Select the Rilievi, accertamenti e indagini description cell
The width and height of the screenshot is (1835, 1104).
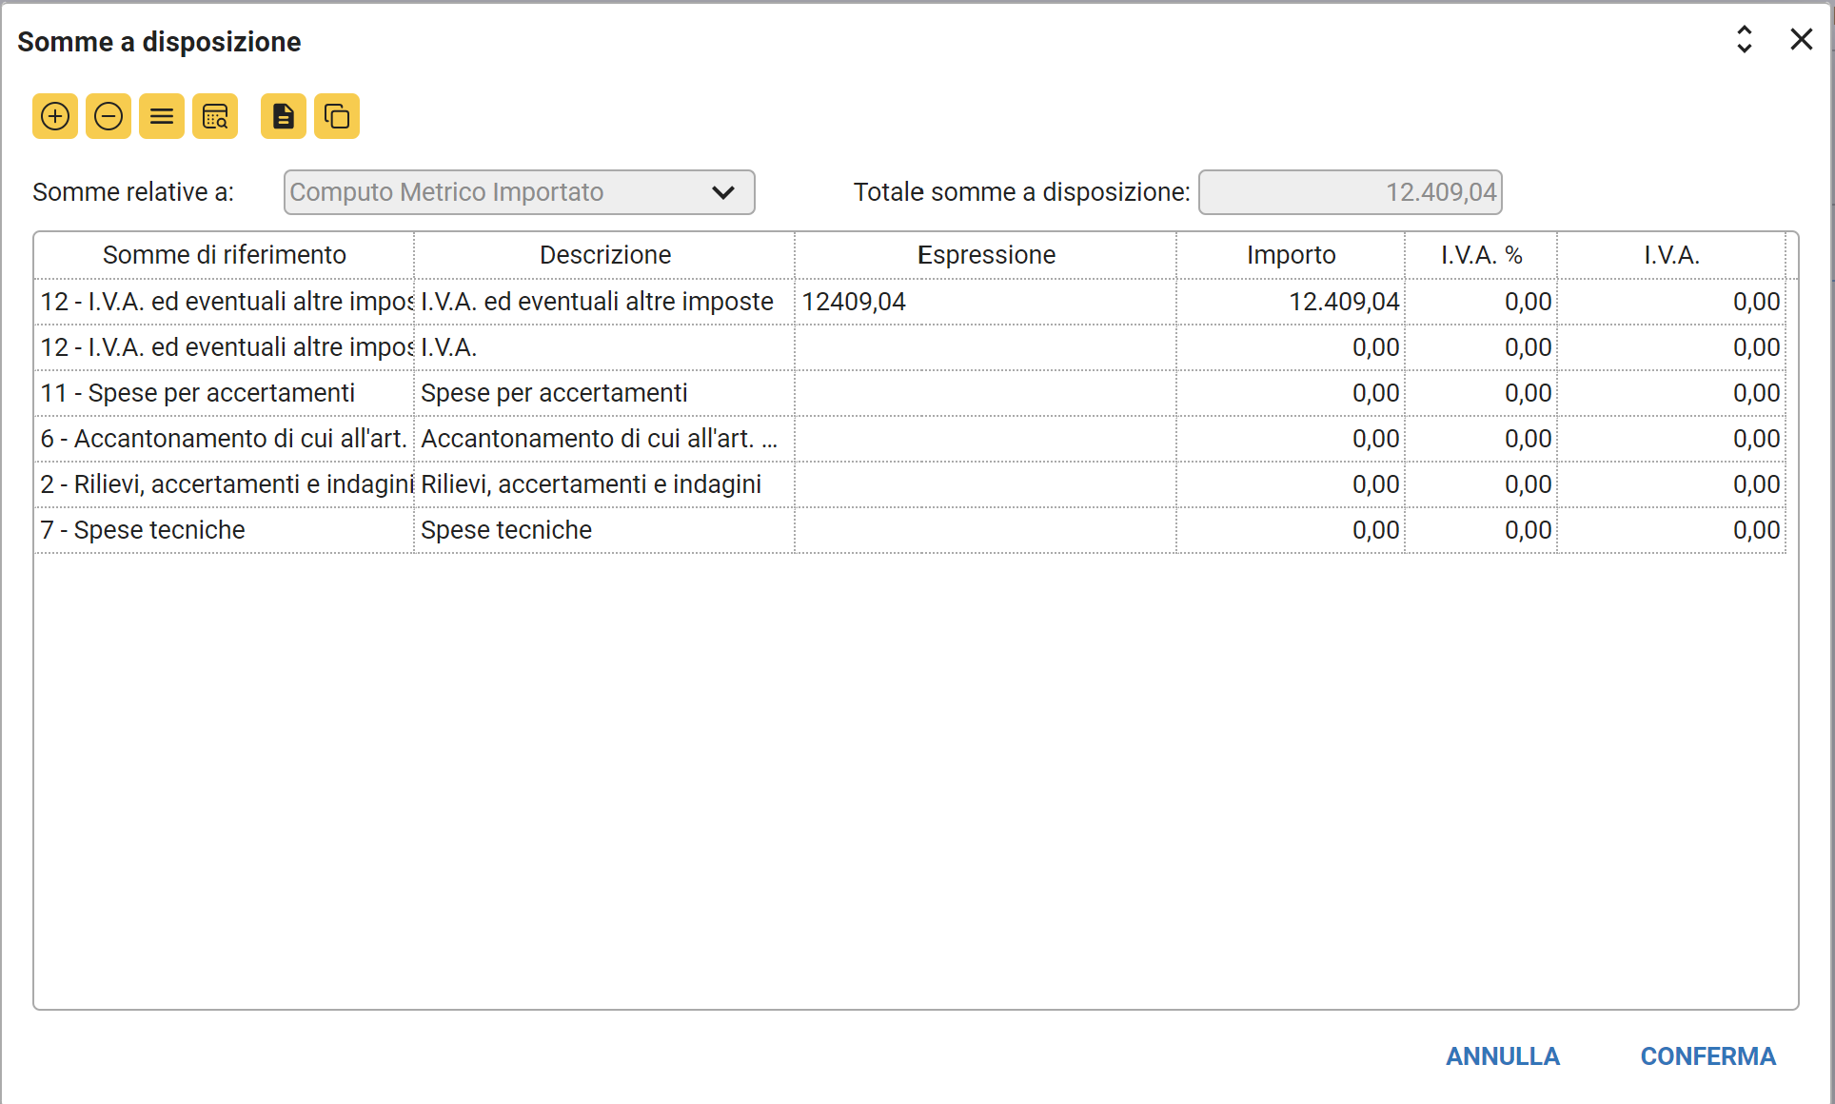603,484
